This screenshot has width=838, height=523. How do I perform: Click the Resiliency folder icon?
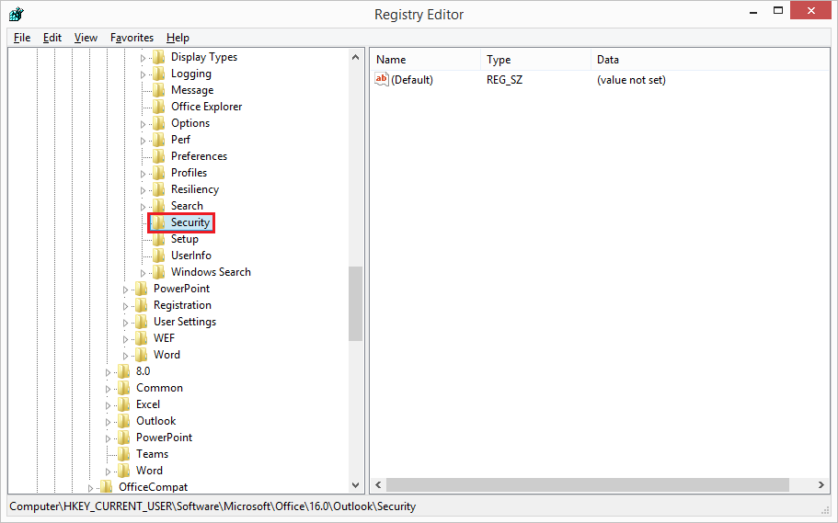(159, 189)
